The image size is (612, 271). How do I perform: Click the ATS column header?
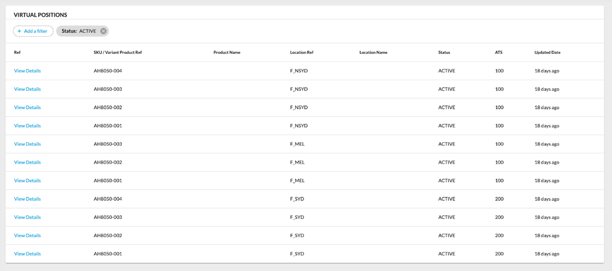499,53
